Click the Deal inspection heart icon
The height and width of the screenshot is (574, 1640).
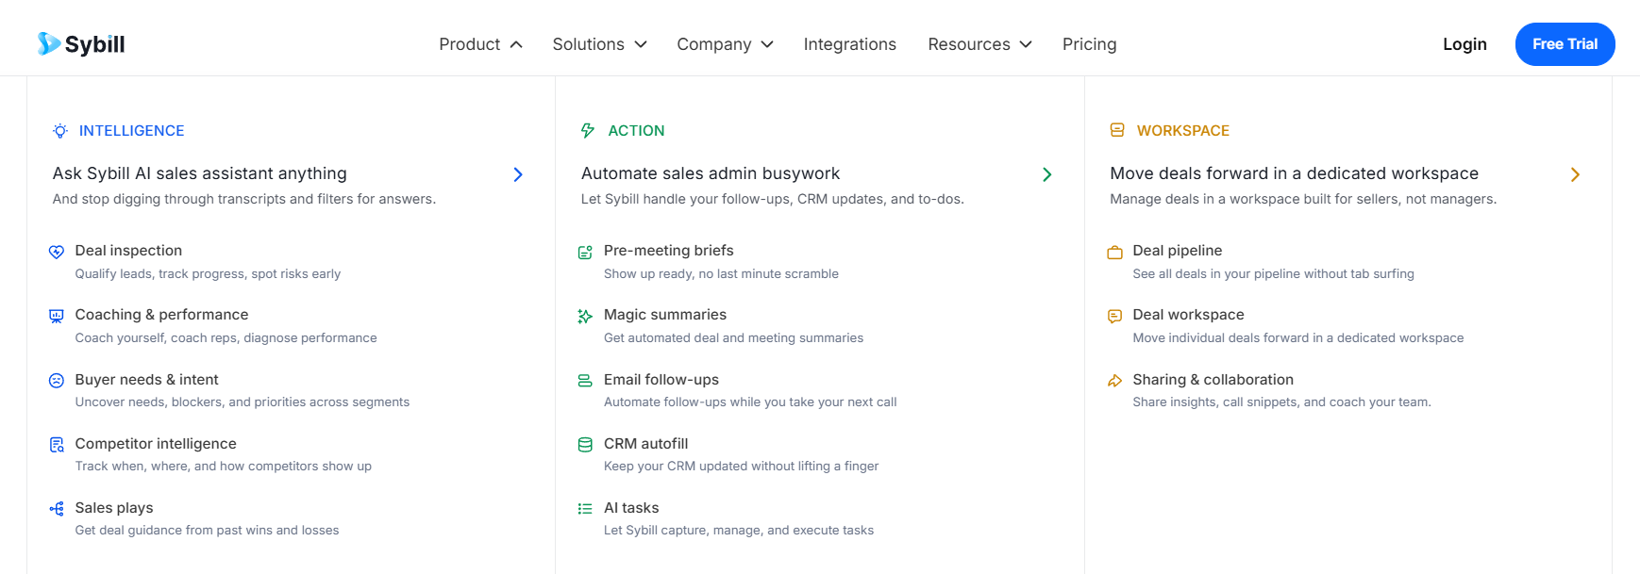point(57,252)
